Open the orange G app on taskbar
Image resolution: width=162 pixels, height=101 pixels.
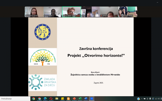pyautogui.click(x=68, y=99)
